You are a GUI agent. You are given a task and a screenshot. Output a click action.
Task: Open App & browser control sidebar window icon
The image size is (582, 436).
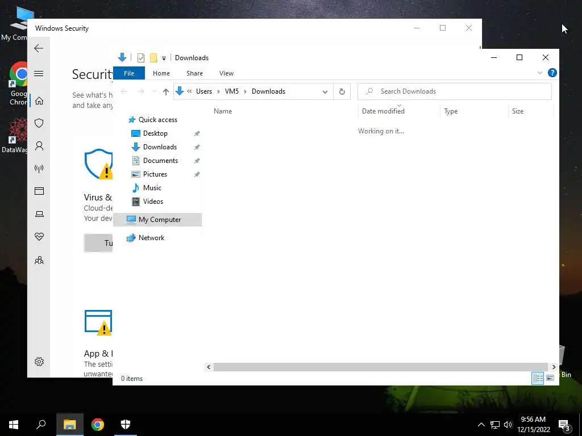pos(39,191)
